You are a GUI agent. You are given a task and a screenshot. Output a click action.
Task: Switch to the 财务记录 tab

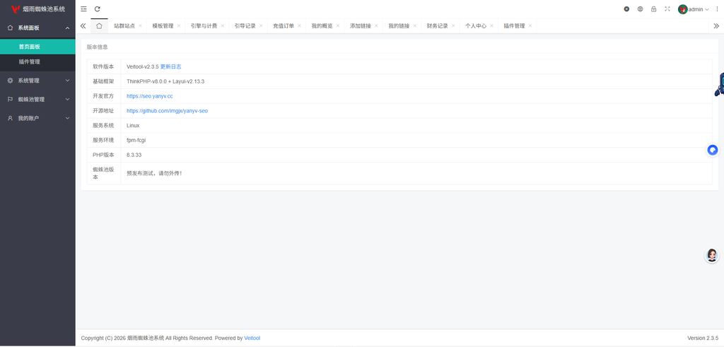438,26
